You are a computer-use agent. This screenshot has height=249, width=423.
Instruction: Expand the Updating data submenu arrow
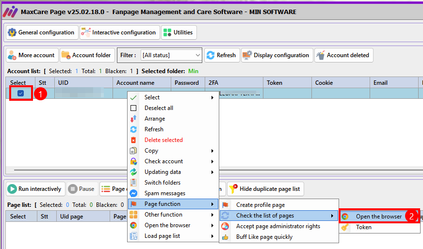pyautogui.click(x=212, y=172)
